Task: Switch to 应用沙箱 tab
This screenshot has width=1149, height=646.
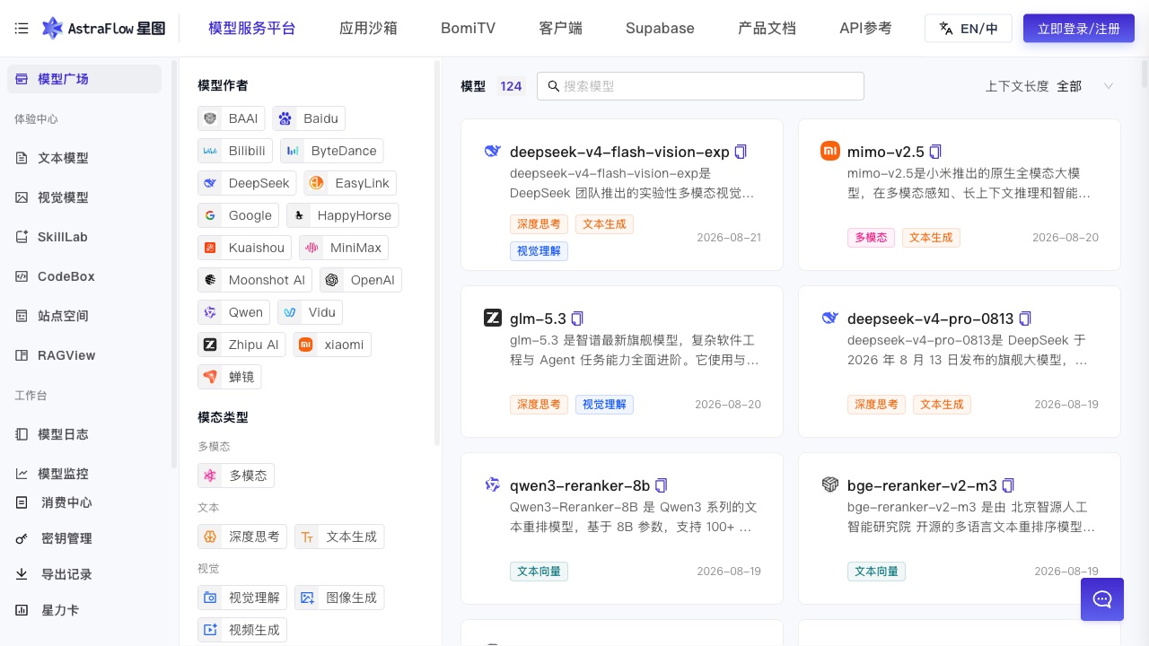Action: click(368, 29)
